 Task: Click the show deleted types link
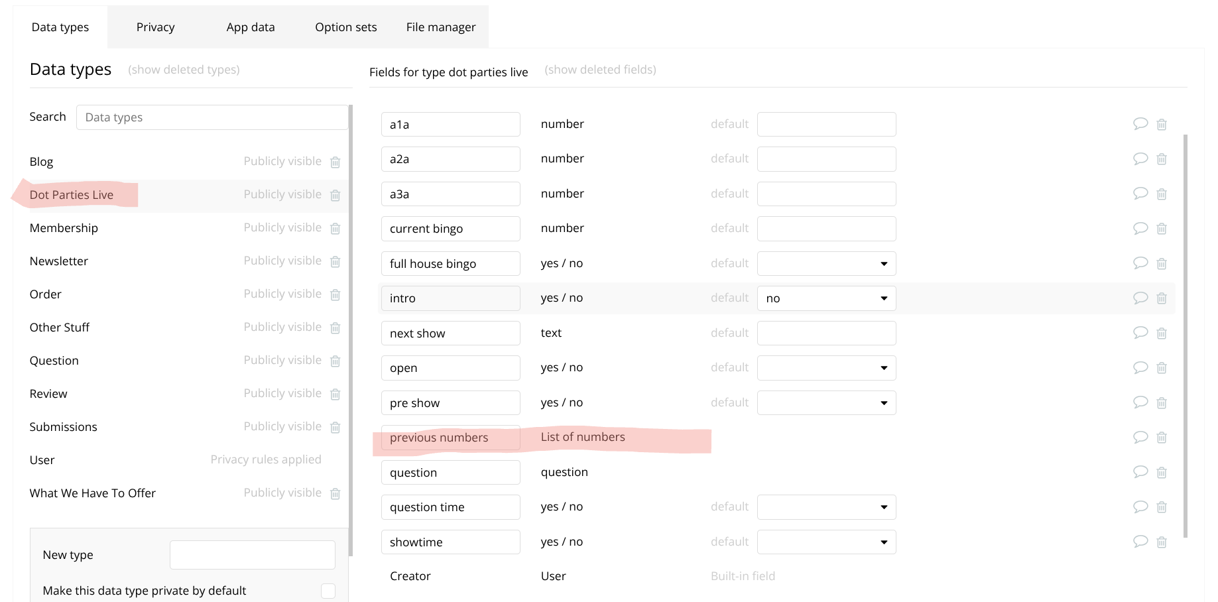click(184, 70)
